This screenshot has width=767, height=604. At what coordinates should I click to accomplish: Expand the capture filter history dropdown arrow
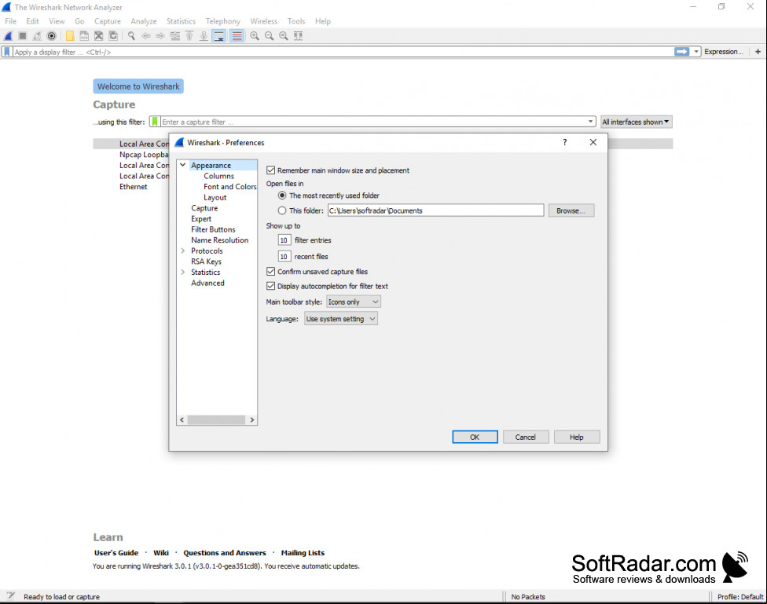(x=590, y=122)
